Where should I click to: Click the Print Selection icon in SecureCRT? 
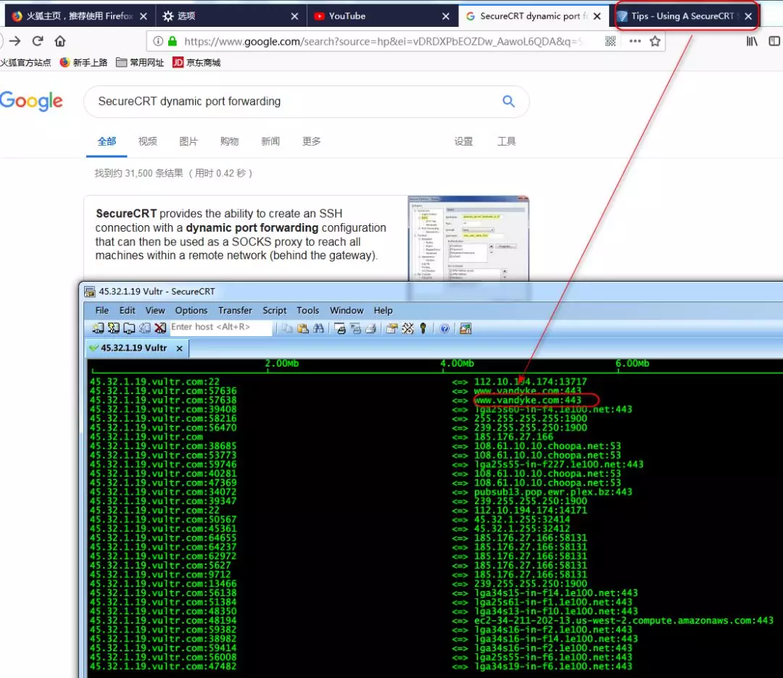click(355, 328)
